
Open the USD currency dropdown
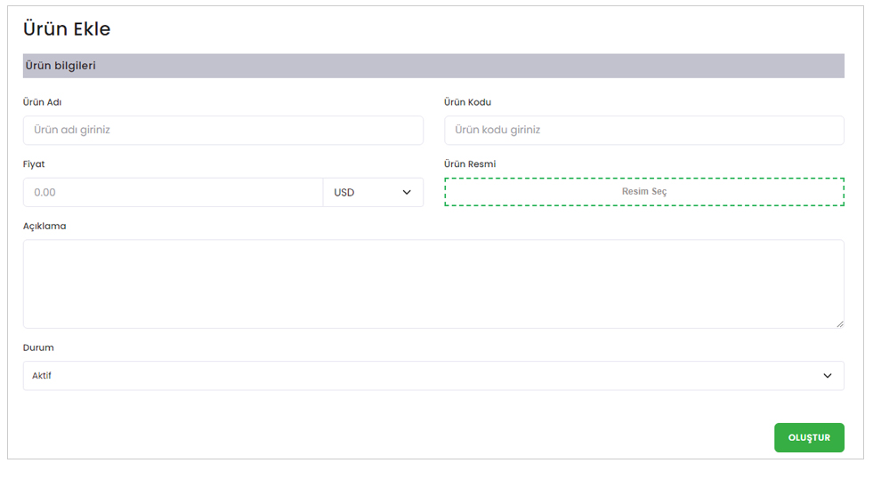[x=372, y=192]
